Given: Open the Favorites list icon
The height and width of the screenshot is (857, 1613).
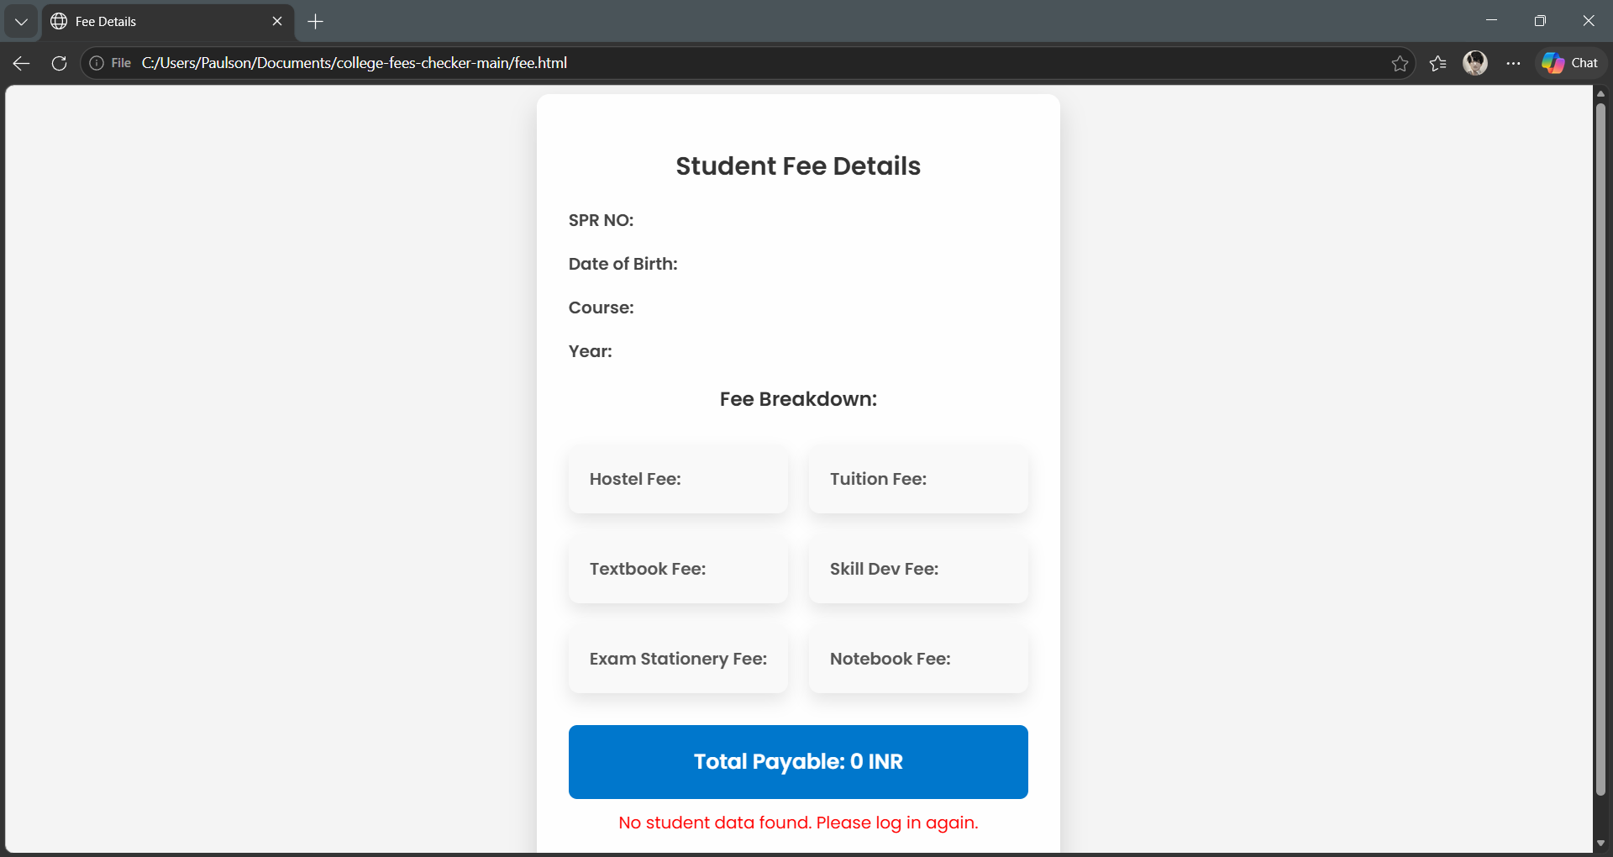Looking at the screenshot, I should click(1437, 63).
